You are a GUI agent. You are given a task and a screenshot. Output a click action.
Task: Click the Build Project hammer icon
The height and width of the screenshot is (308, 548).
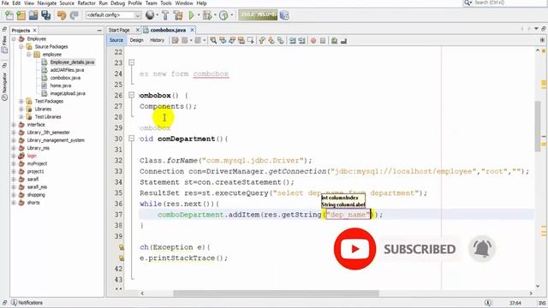165,15
